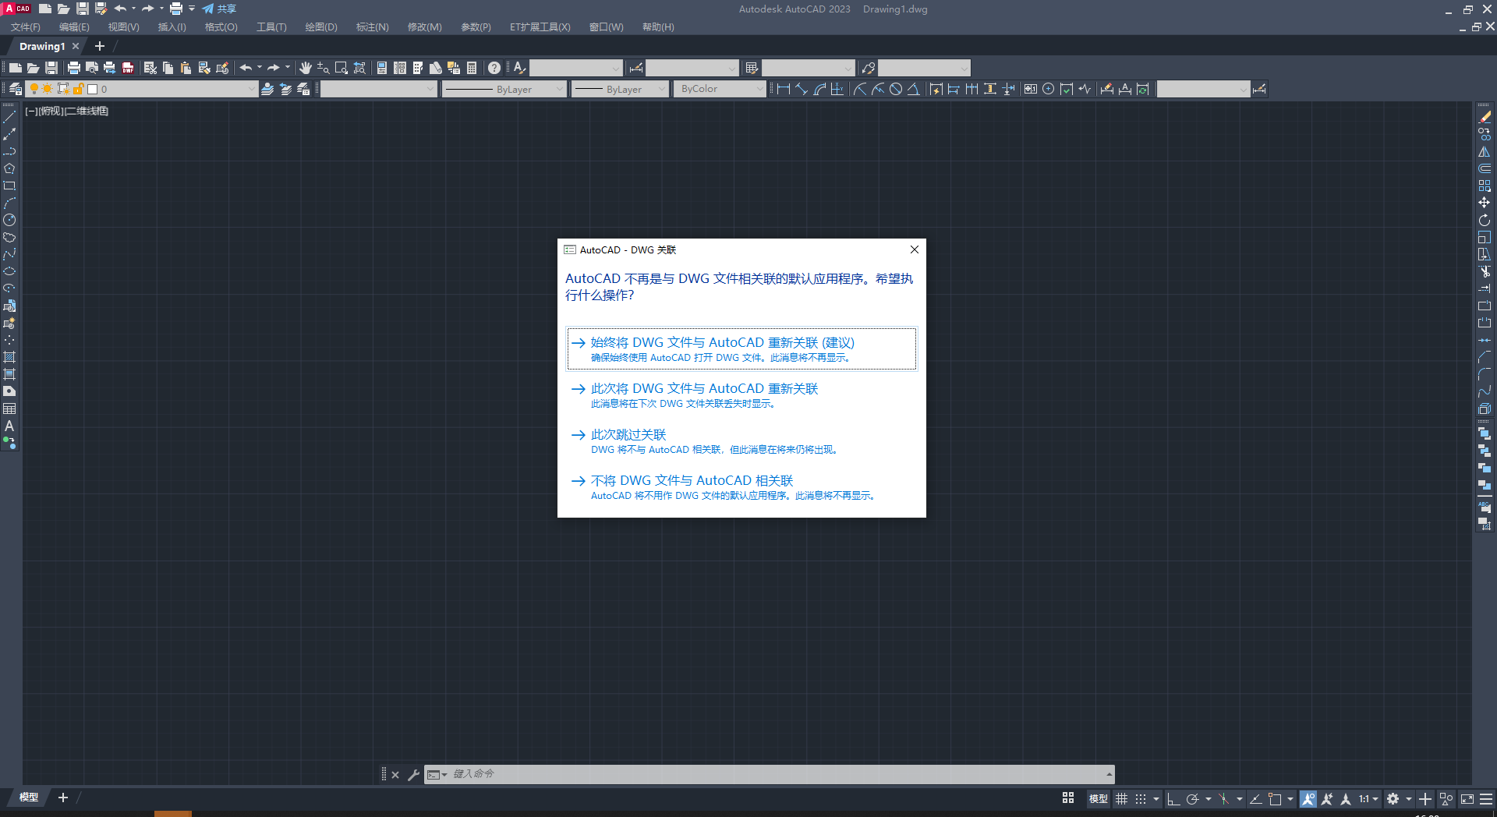The width and height of the screenshot is (1497, 817).
Task: Click the command line input field
Action: (x=776, y=774)
